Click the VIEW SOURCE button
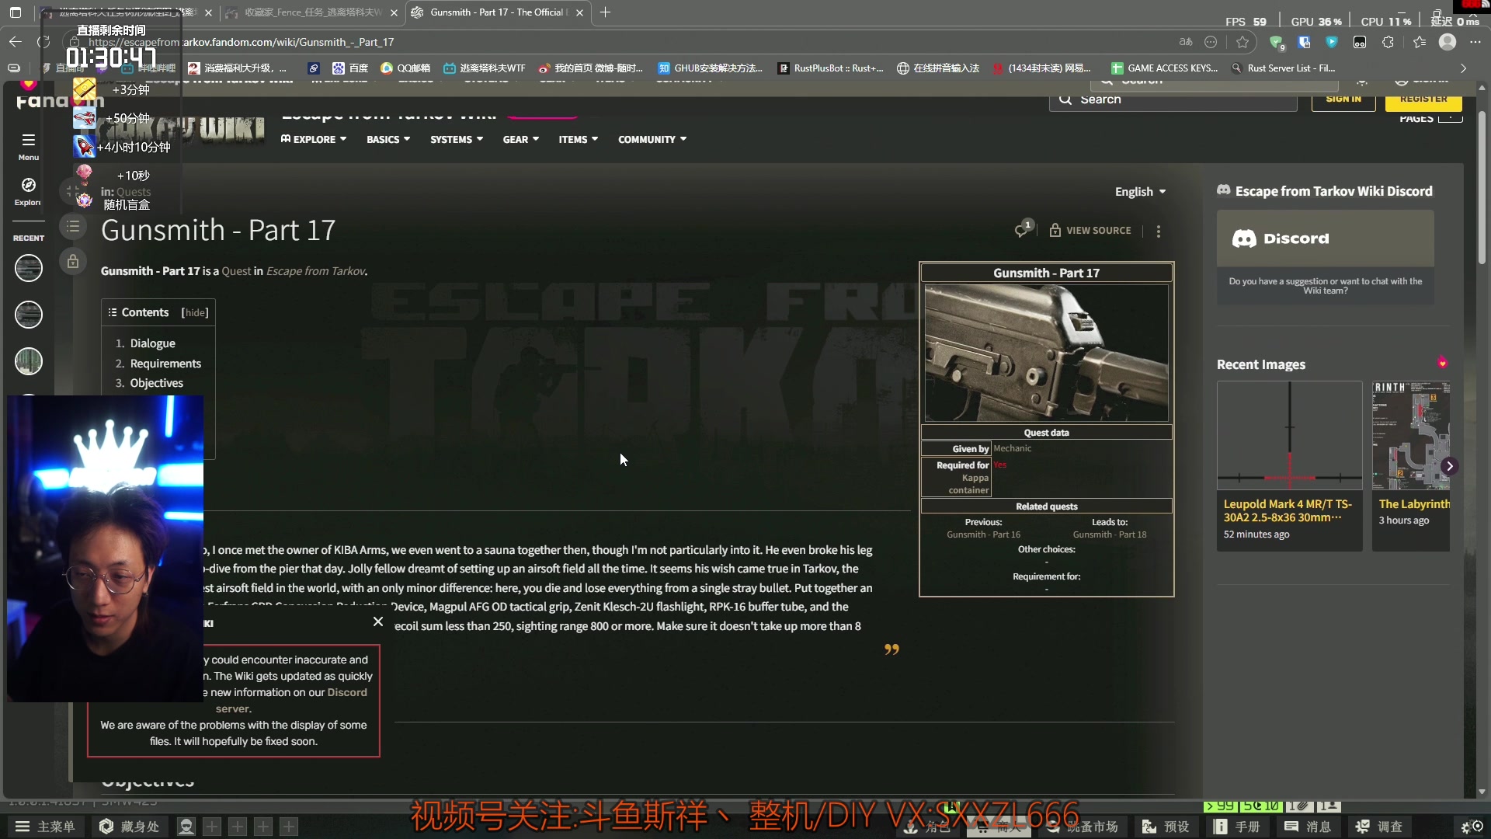1491x839 pixels. coord(1090,231)
